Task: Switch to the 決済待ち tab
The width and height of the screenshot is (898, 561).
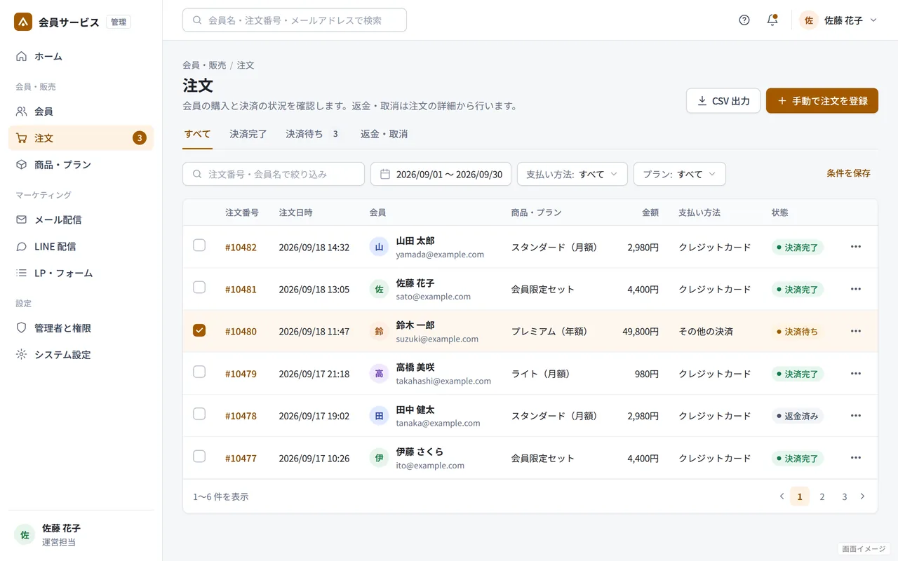Action: tap(313, 134)
